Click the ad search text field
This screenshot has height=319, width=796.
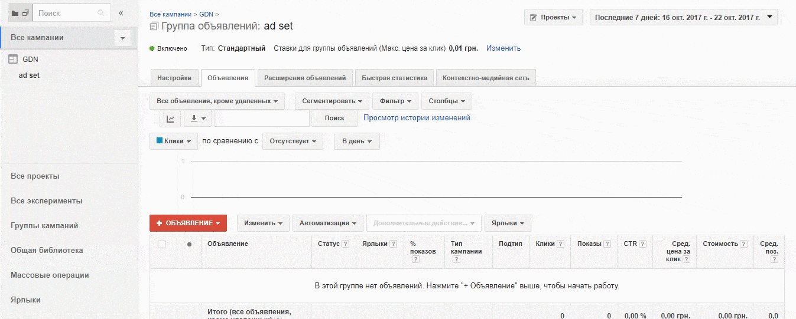pyautogui.click(x=262, y=119)
